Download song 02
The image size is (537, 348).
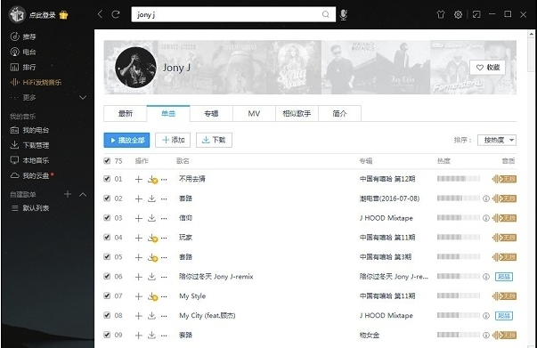pos(151,198)
